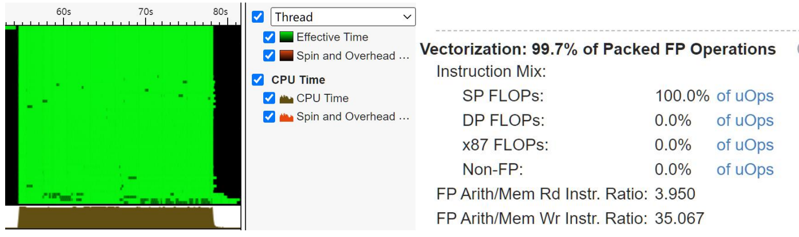Click the CPU Time histogram legend icon
The width and height of the screenshot is (799, 237).
286,98
